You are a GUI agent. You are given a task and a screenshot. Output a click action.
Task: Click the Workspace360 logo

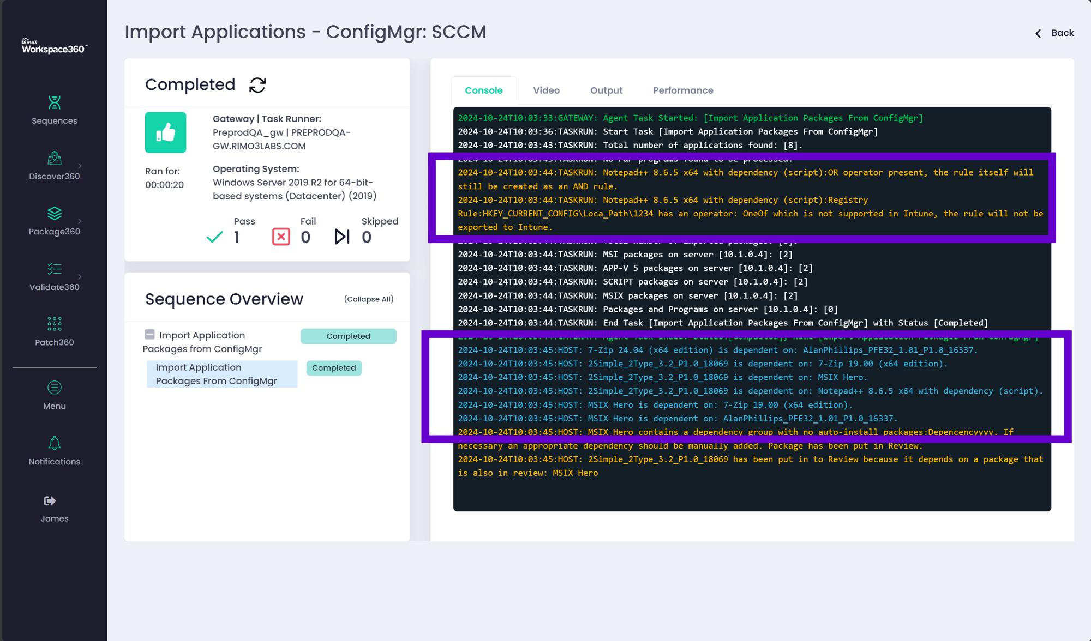coord(54,46)
